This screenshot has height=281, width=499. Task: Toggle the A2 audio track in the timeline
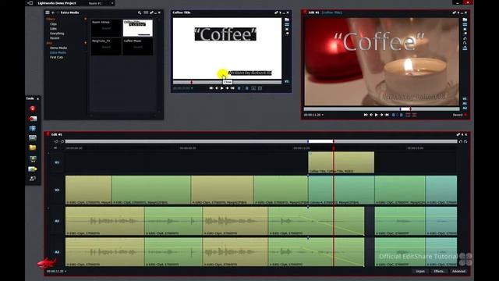[x=57, y=252]
